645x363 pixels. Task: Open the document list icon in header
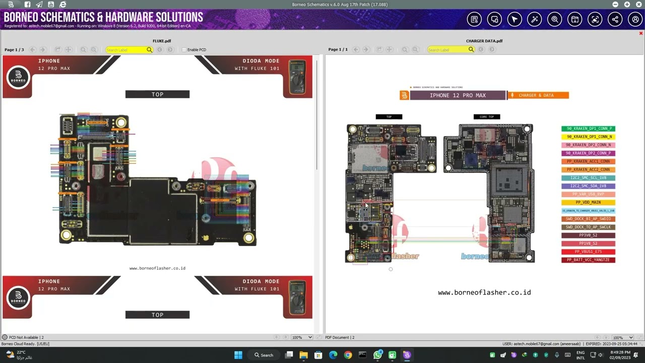[474, 19]
